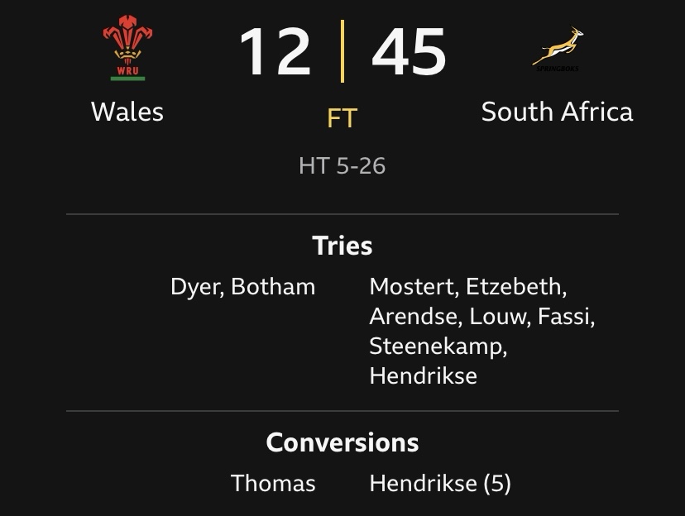685x516 pixels.
Task: Click the yellow FT full-time label
Action: click(342, 118)
